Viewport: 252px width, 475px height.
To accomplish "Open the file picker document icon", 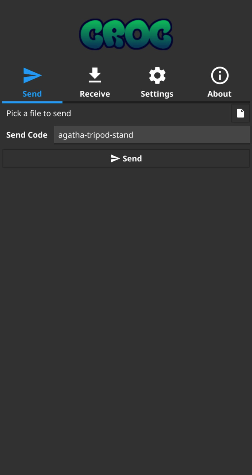I will (x=240, y=113).
